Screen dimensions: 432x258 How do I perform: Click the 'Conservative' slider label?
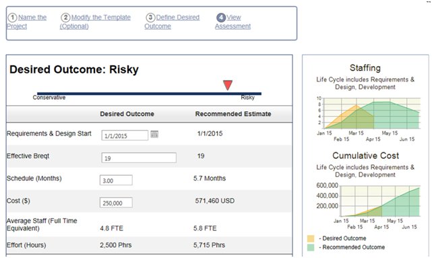(49, 98)
